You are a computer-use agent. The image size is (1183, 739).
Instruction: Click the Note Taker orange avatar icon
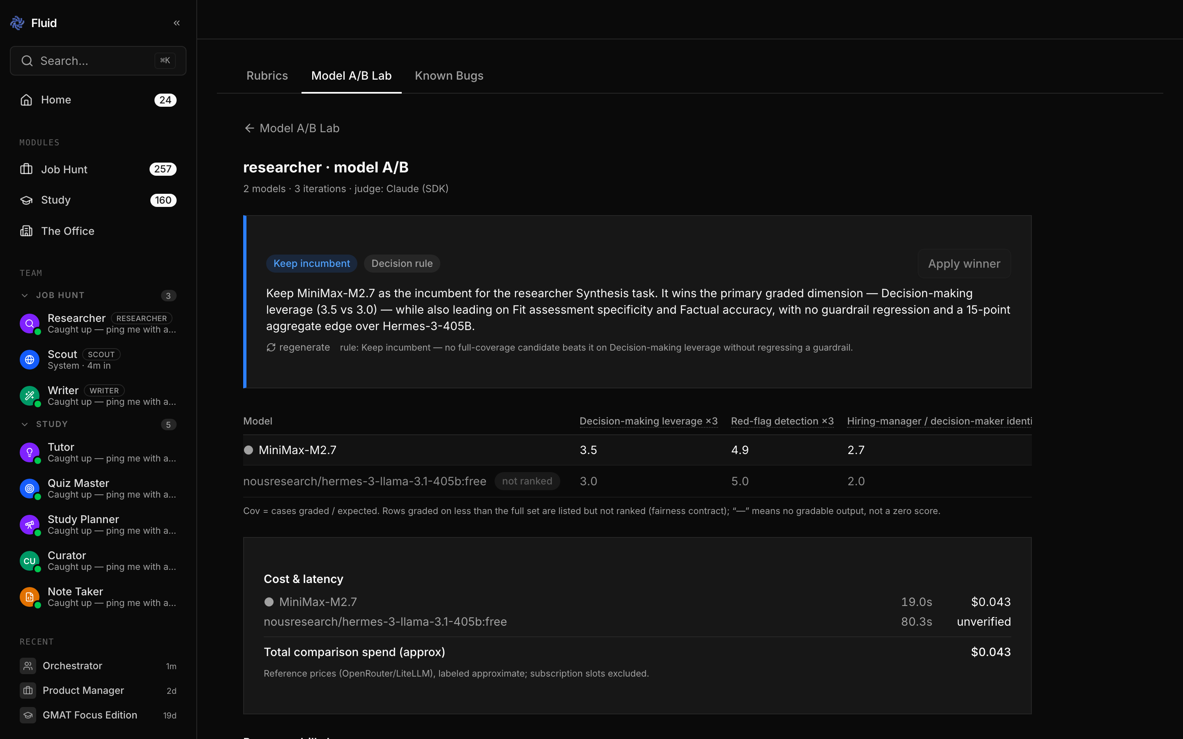click(x=29, y=597)
